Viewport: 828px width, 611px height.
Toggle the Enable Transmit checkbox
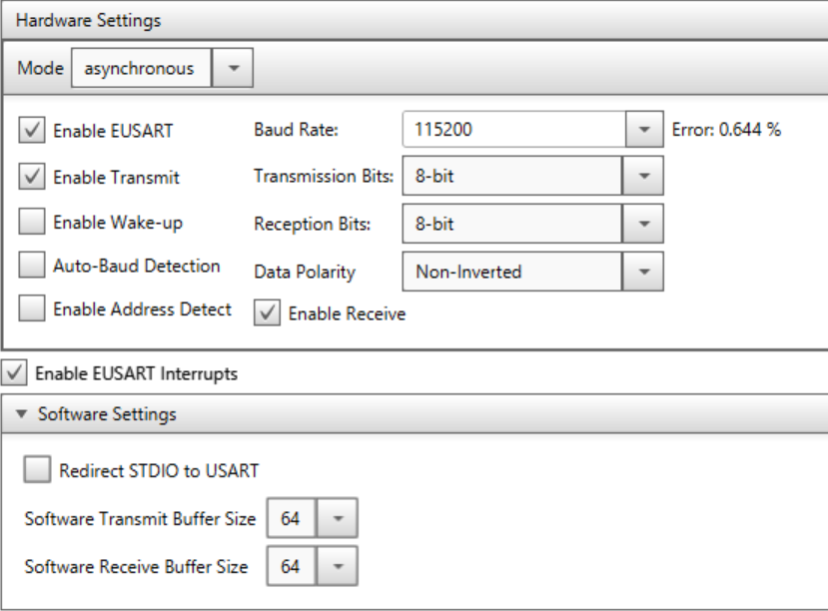click(x=32, y=177)
